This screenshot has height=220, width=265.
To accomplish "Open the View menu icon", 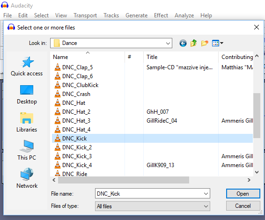I will pyautogui.click(x=218, y=43).
